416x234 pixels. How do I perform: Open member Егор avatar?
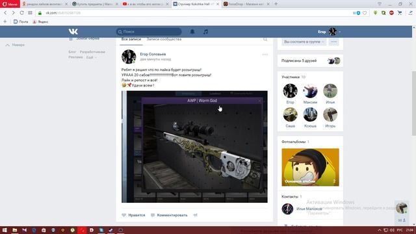point(291,91)
